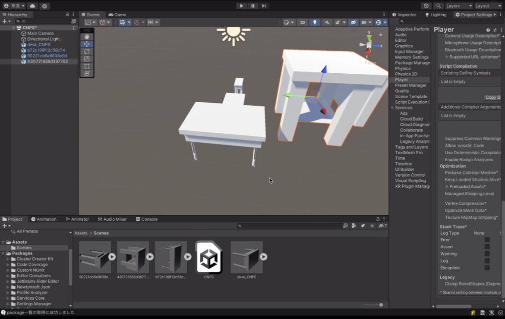Select the Move tool in scene toolbar
The height and width of the screenshot is (319, 505).
click(x=87, y=44)
